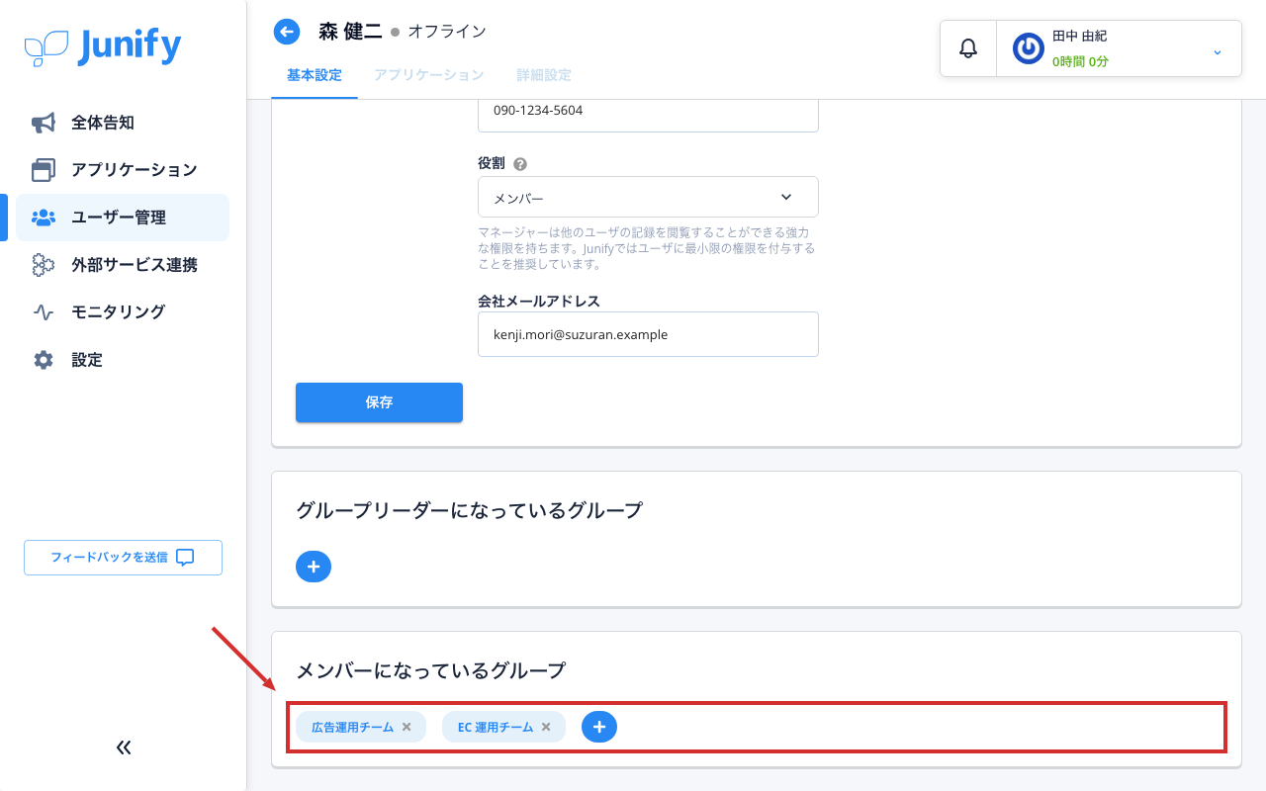1266x791 pixels.
Task: Click the 森 健二 user name heading
Action: point(350,32)
